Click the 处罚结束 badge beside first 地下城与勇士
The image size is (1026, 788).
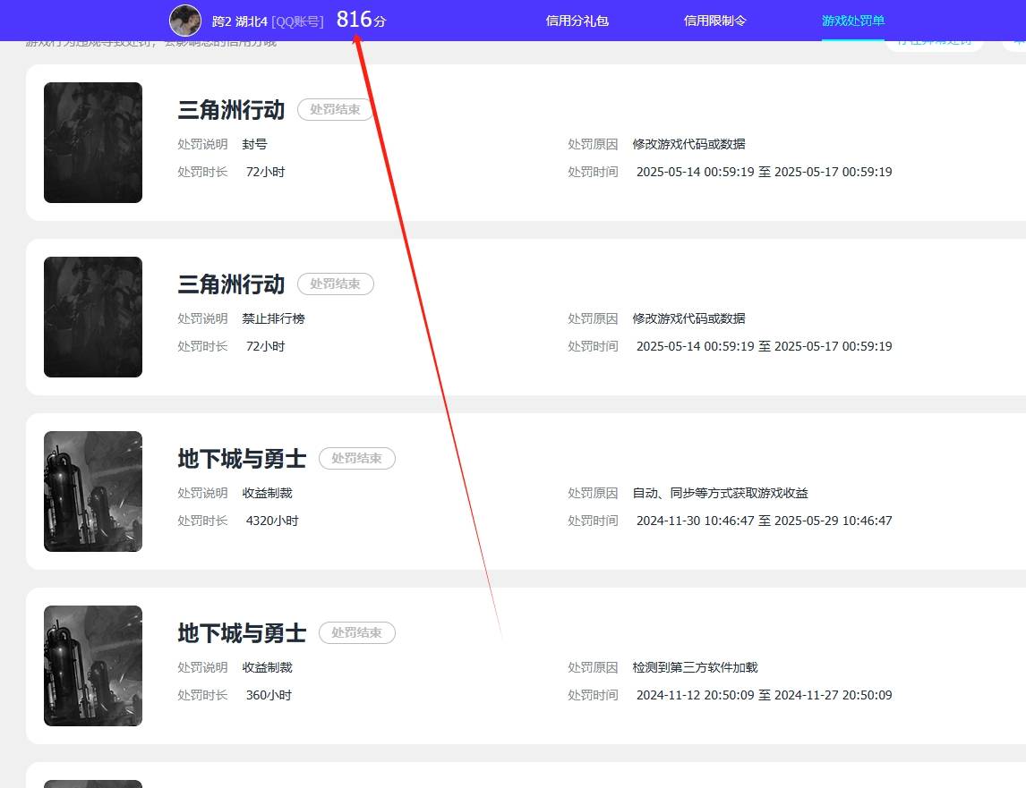[x=356, y=458]
